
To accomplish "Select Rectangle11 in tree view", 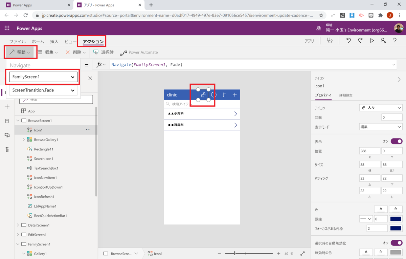I will pyautogui.click(x=44, y=149).
